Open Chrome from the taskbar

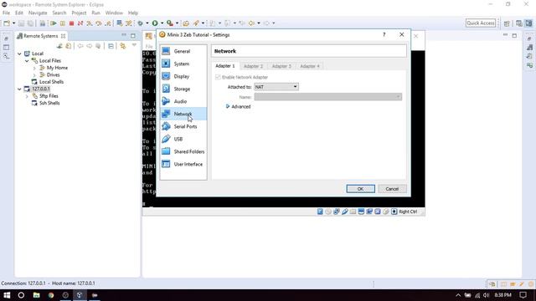point(51,295)
